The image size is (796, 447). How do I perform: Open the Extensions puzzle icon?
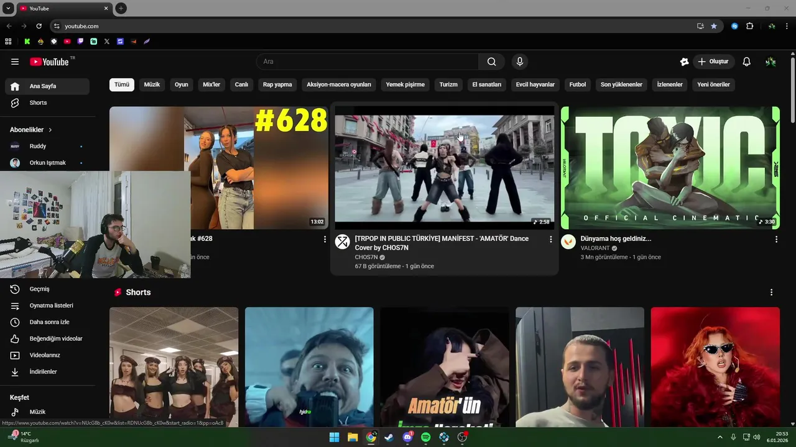tap(749, 26)
